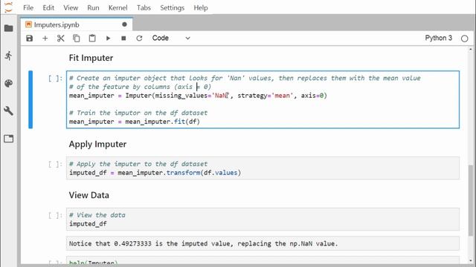Copy the selected cell
The height and width of the screenshot is (267, 476).
pyautogui.click(x=76, y=38)
